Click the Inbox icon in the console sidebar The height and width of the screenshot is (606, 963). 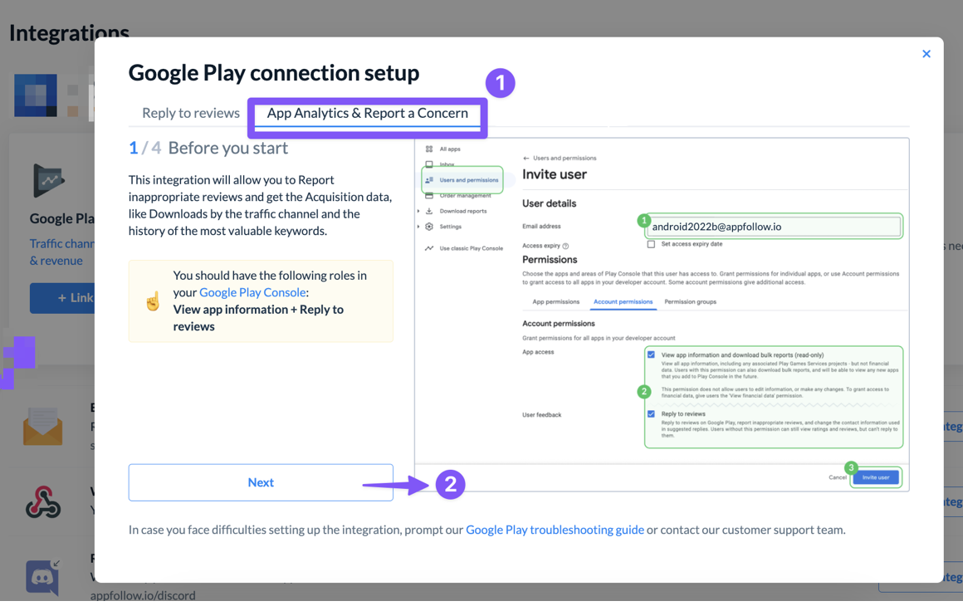click(x=428, y=164)
